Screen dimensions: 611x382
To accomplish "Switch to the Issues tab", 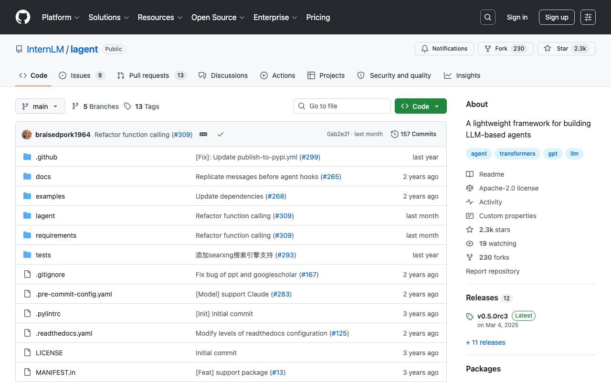I will tap(81, 75).
